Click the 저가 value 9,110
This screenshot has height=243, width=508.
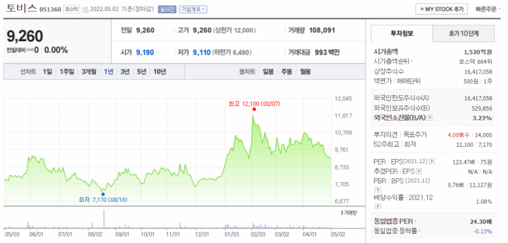coord(202,52)
